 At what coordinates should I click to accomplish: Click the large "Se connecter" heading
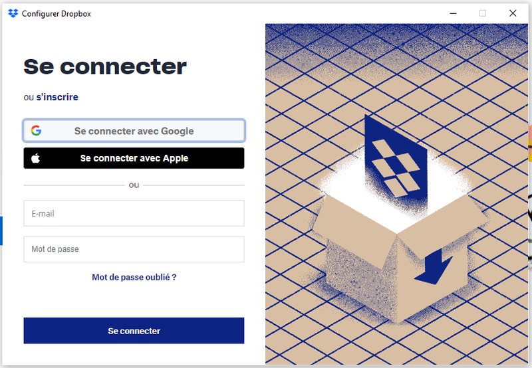(105, 66)
